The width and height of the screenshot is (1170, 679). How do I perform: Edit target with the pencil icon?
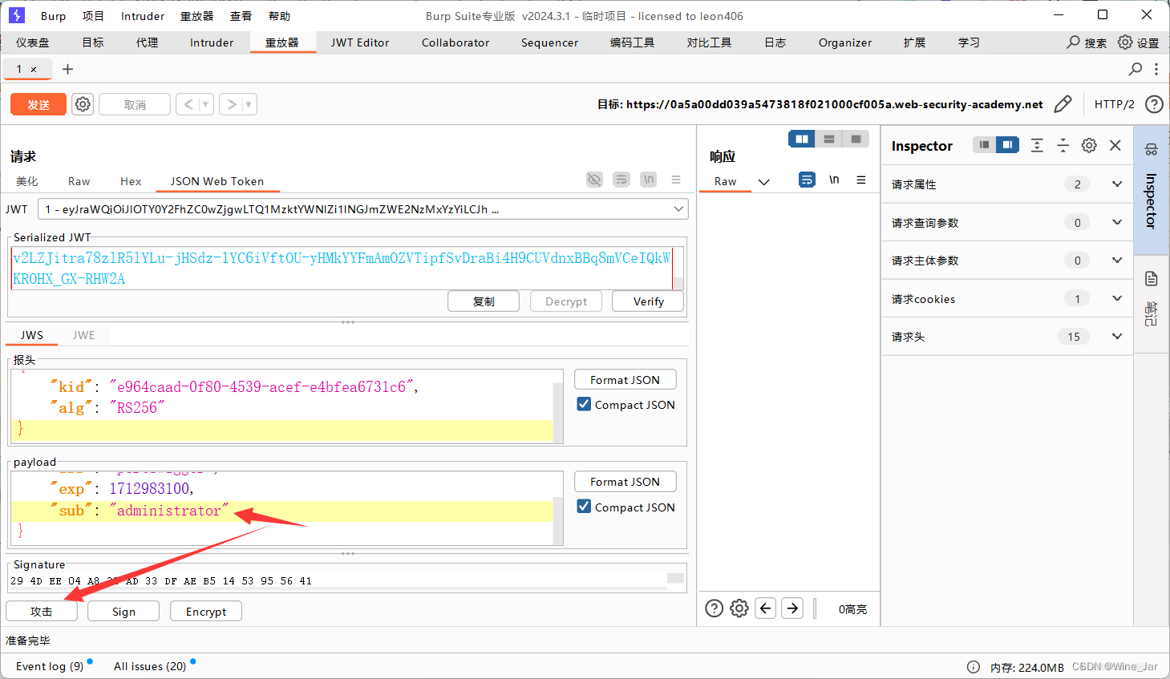click(1063, 104)
